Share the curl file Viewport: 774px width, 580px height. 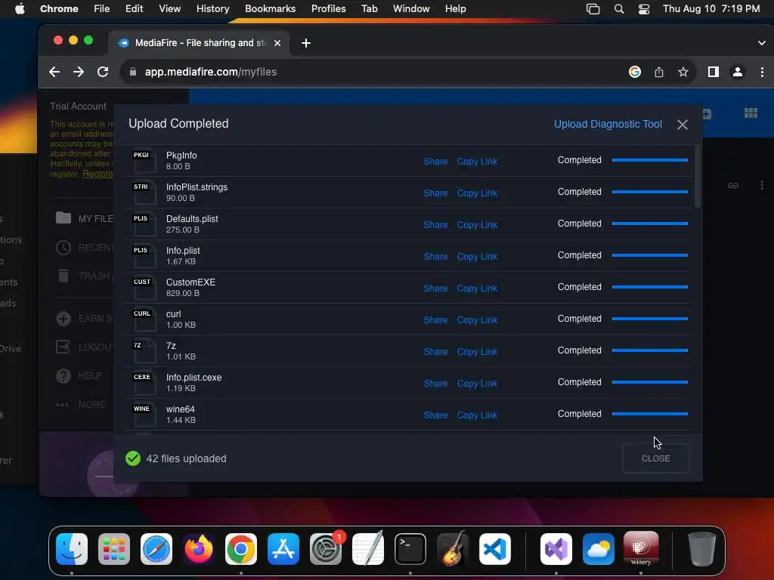(x=435, y=320)
